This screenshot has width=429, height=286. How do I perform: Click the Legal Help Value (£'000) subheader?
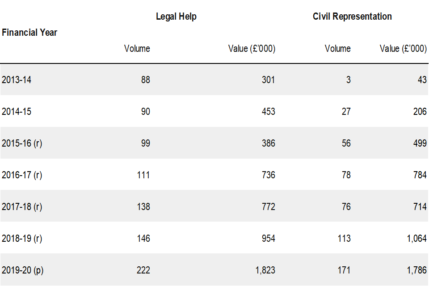click(252, 48)
